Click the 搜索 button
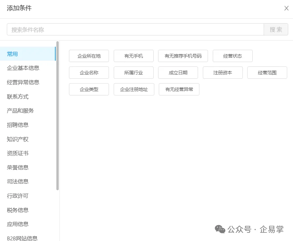The image size is (293, 241). coord(276,29)
